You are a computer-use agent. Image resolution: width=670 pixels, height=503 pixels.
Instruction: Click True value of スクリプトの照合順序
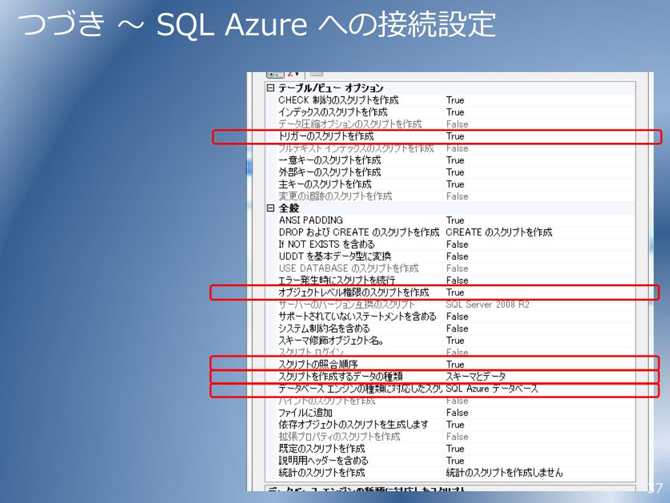(455, 364)
